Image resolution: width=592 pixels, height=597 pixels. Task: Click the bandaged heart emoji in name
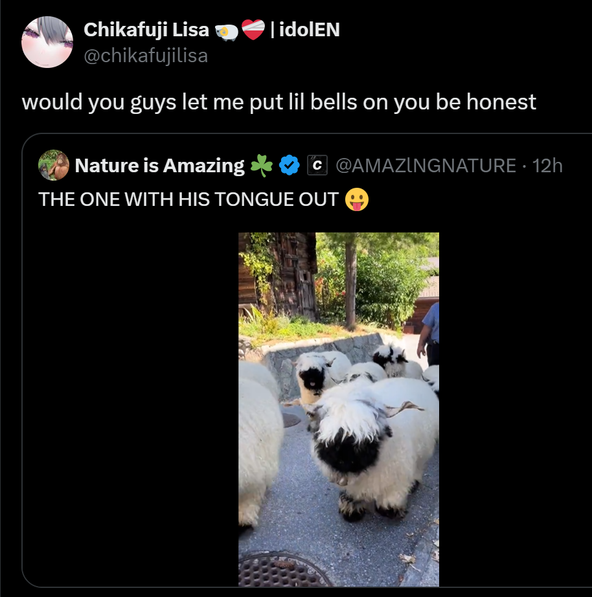pyautogui.click(x=253, y=30)
